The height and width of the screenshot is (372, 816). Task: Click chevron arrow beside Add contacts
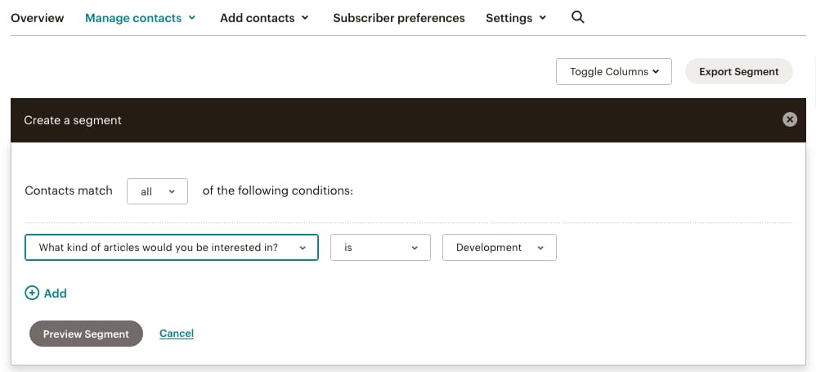[305, 18]
